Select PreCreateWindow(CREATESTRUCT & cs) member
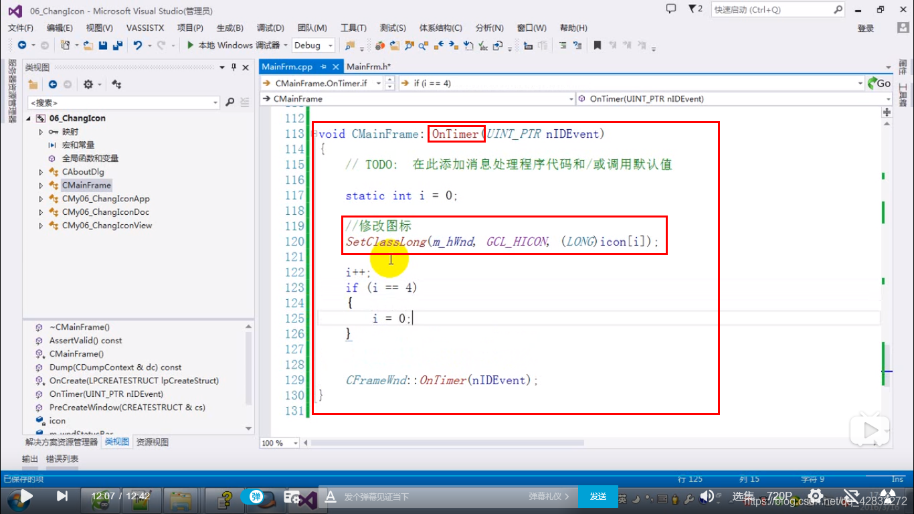The image size is (914, 514). [127, 407]
